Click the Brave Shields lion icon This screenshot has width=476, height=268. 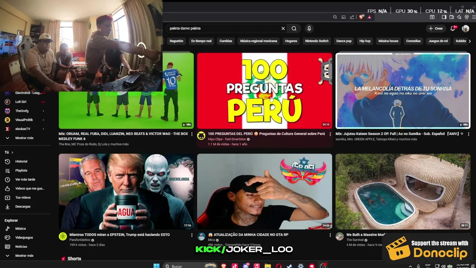click(x=361, y=17)
